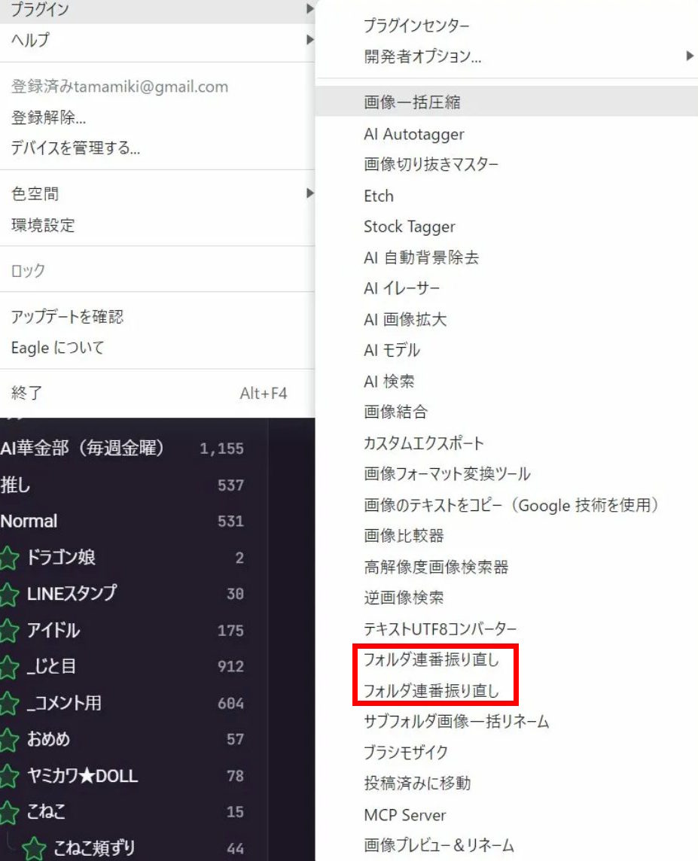The height and width of the screenshot is (861, 698).
Task: Click アップデートを確認 menu item
Action: [x=67, y=317]
